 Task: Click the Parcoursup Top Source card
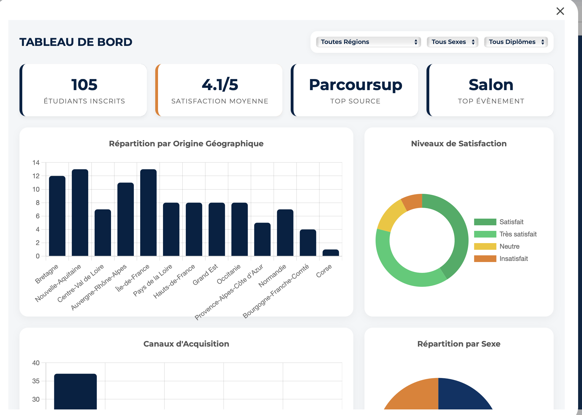tap(354, 90)
